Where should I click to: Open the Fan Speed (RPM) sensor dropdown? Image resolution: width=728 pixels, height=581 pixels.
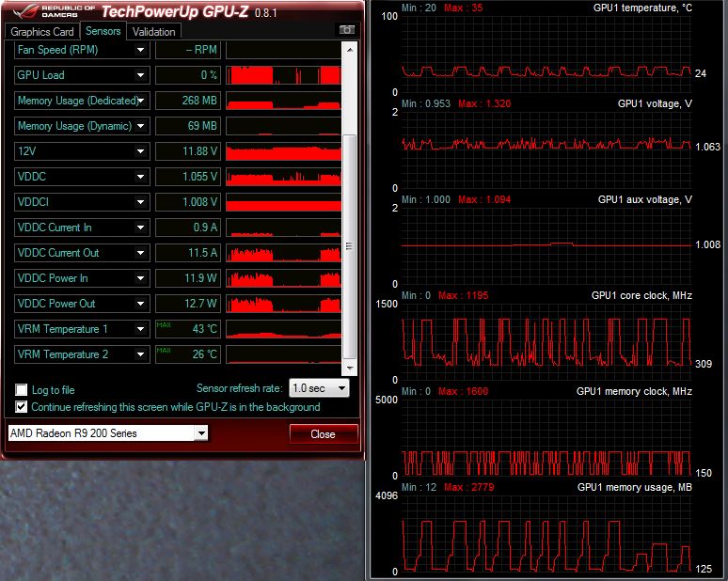pyautogui.click(x=140, y=50)
